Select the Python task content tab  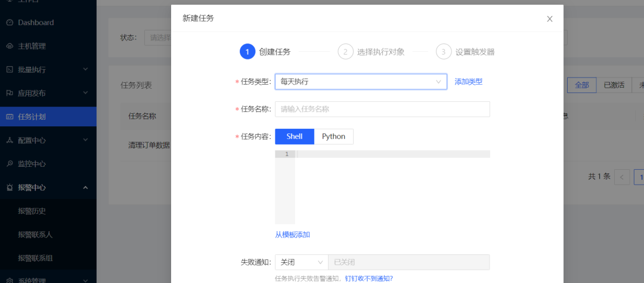pyautogui.click(x=333, y=136)
